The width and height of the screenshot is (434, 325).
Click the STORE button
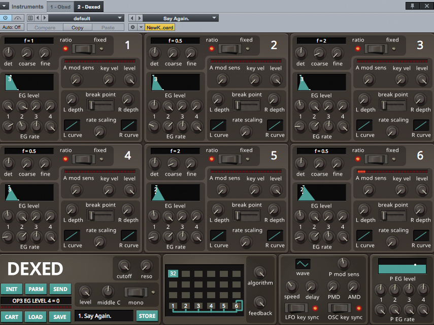click(147, 315)
